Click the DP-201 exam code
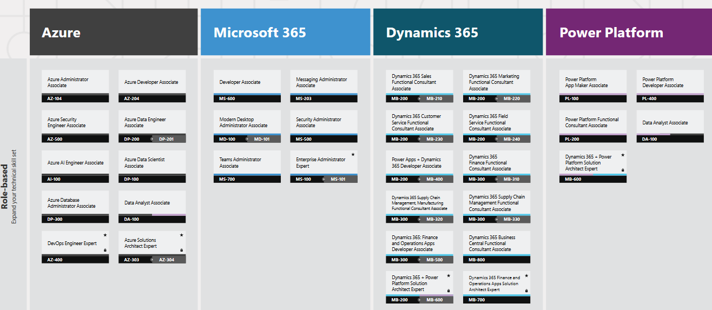 click(166, 139)
